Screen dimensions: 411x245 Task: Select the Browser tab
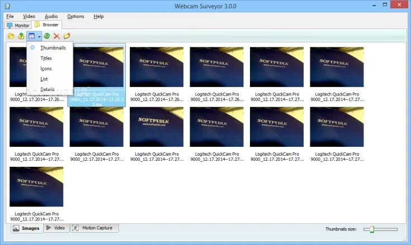(x=46, y=25)
